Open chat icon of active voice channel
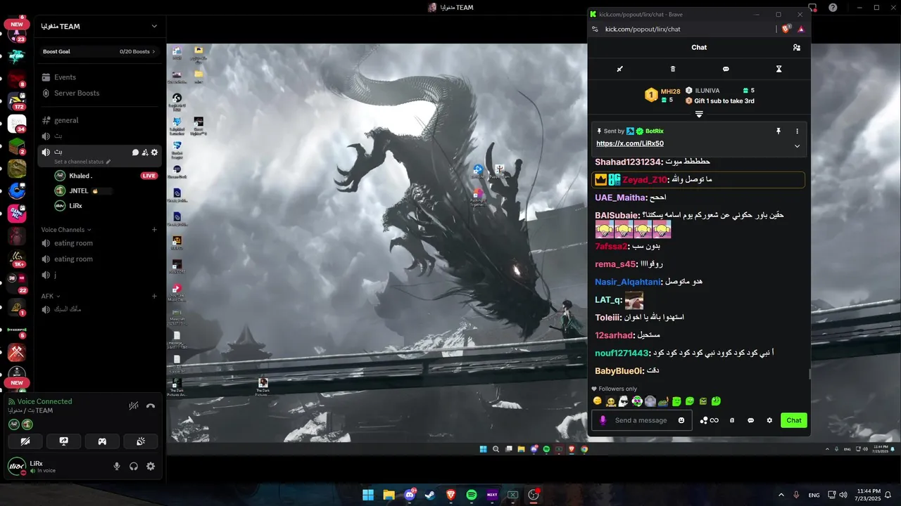 point(135,153)
